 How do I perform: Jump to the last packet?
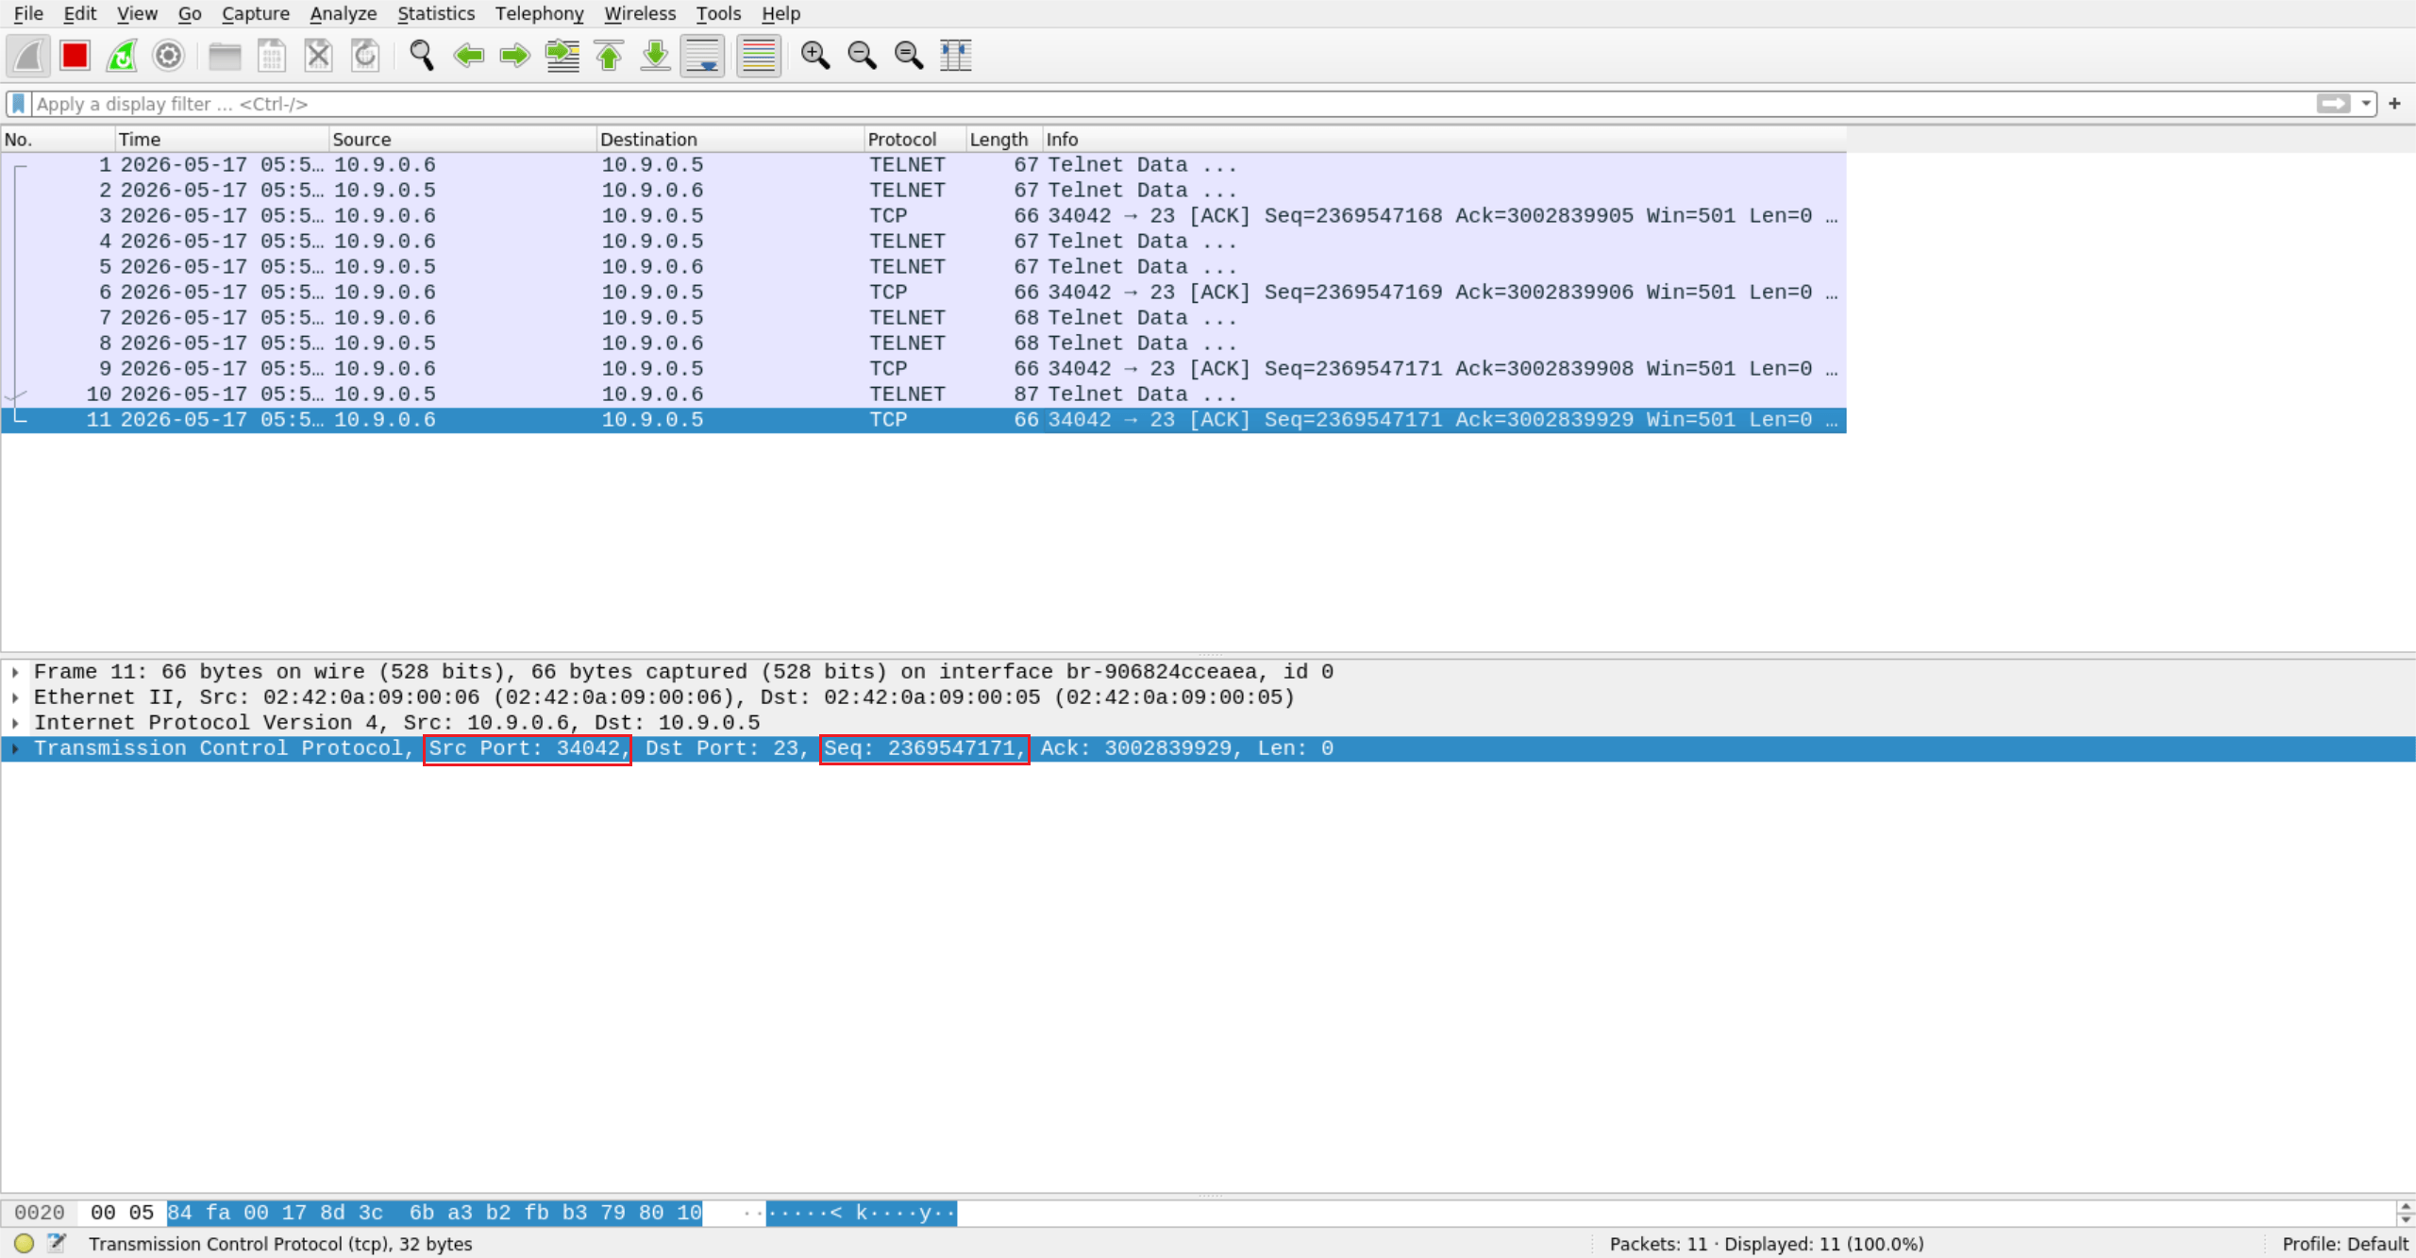656,56
